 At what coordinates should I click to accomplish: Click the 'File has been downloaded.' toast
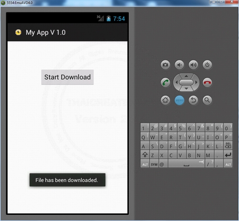coord(67,180)
